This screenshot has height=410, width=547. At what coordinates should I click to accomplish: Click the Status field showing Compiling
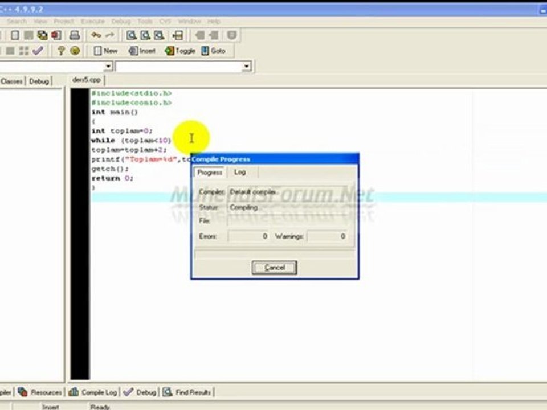pyautogui.click(x=288, y=207)
